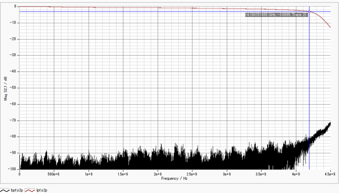Click the 500e+6 x-axis tick label

click(x=54, y=174)
